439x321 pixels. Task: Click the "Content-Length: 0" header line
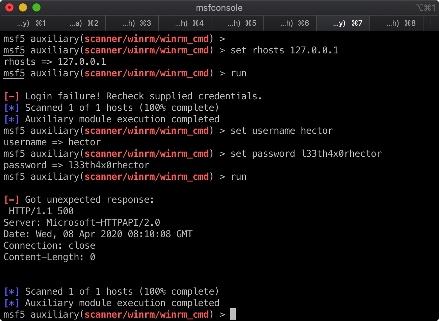click(x=49, y=257)
